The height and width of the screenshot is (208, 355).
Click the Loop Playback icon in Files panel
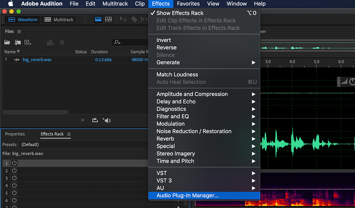[95, 120]
